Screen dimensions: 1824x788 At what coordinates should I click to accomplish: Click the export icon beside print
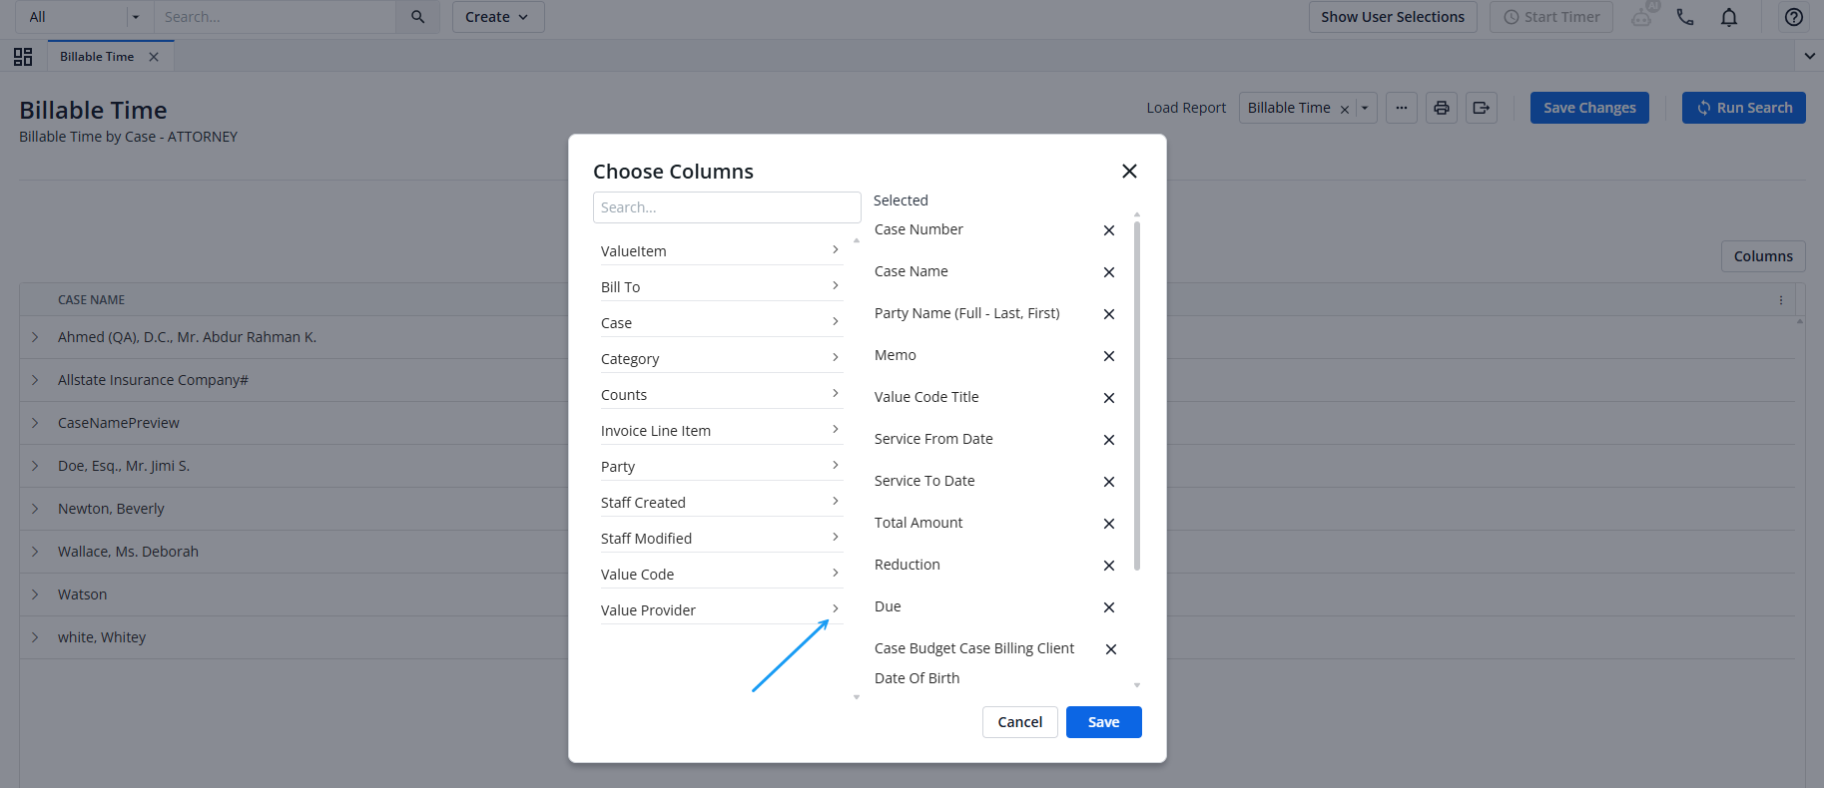pos(1482,108)
